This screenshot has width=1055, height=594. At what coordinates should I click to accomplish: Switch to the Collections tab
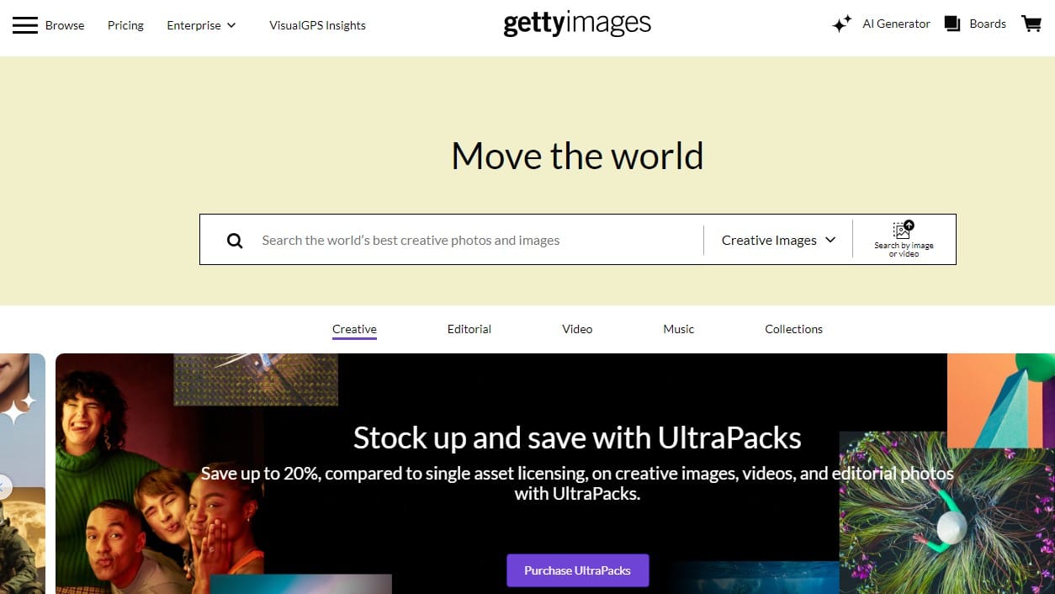[793, 329]
